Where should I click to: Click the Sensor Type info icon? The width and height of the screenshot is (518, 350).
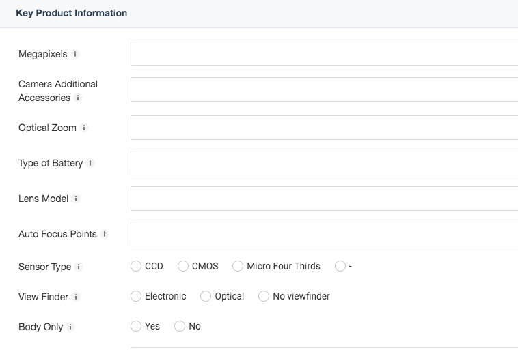(79, 267)
